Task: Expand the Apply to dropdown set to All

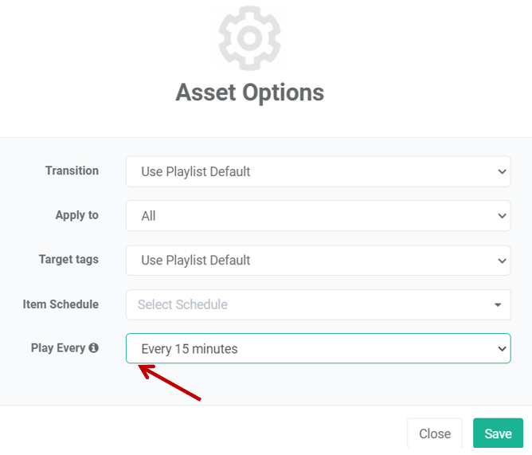Action: [317, 216]
